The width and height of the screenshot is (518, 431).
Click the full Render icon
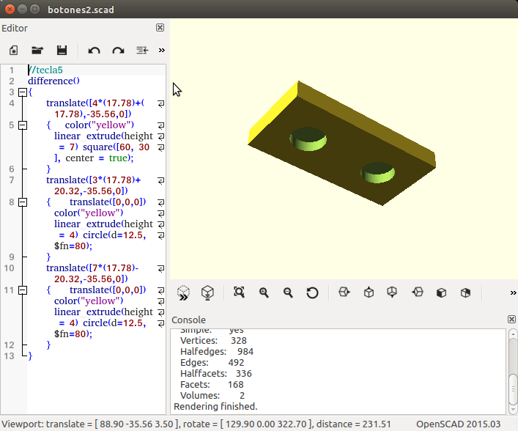(x=207, y=293)
